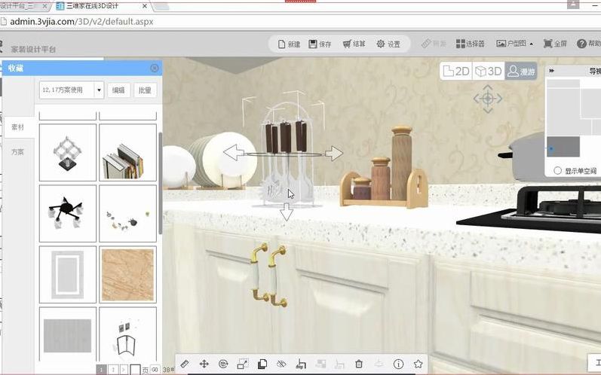Click the 结算 checkout cart button
601x375 pixels.
354,44
